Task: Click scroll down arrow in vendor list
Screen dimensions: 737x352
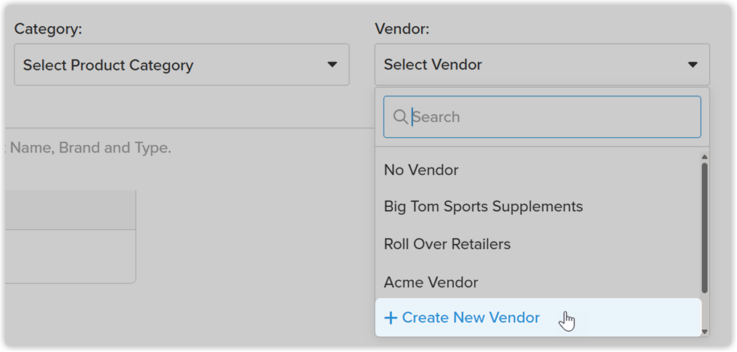Action: point(704,332)
